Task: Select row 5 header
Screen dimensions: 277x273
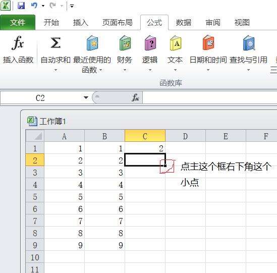Action: click(35, 197)
